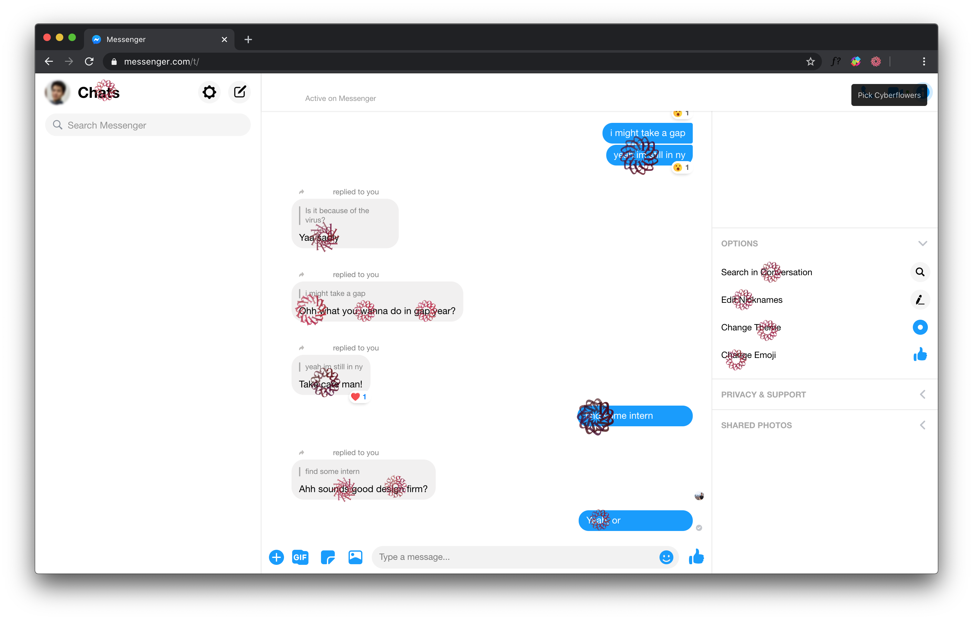The height and width of the screenshot is (620, 973).
Task: Click the Cyberflowers extension icon
Action: tap(876, 61)
